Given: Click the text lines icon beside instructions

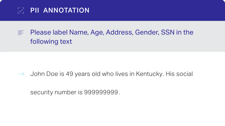Looking at the screenshot, I should point(21,33).
